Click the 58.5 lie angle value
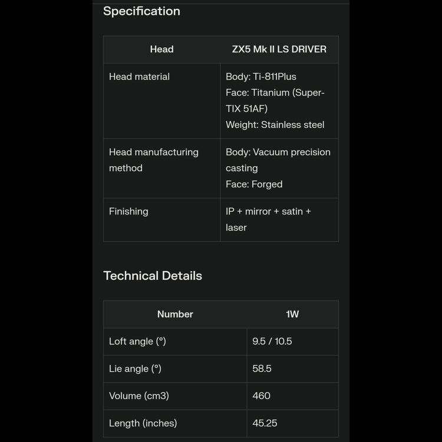This screenshot has height=442, width=442. (262, 369)
